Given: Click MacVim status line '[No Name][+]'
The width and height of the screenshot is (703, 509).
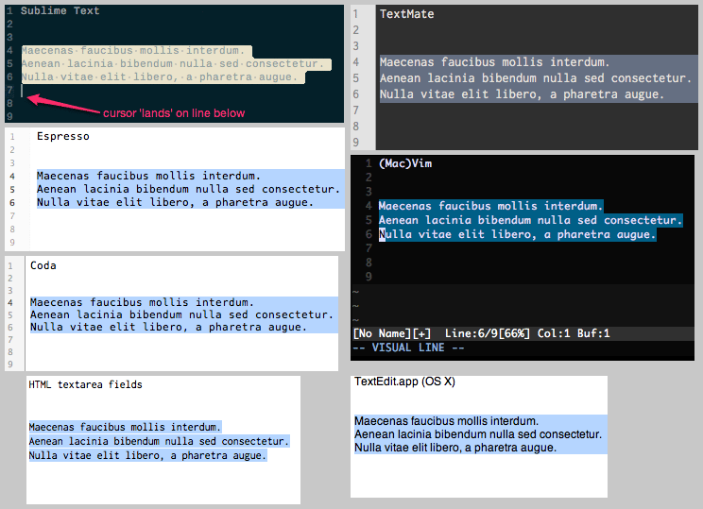Looking at the screenshot, I should tap(392, 333).
